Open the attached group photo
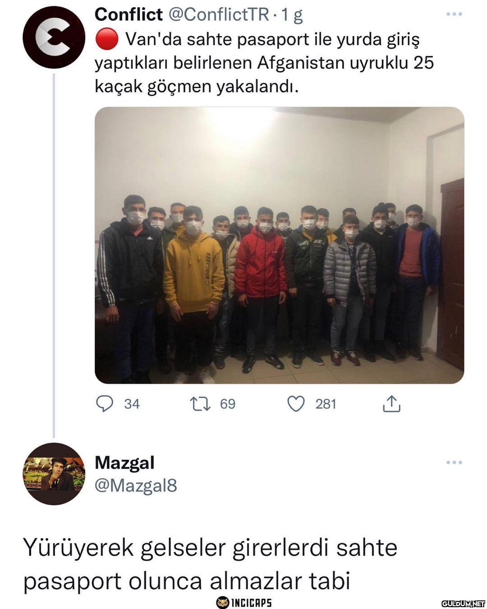 (279, 245)
